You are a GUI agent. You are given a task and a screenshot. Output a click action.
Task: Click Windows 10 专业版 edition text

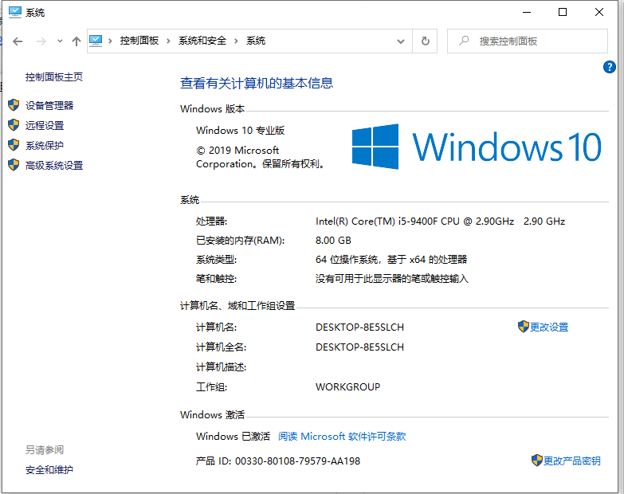click(241, 131)
